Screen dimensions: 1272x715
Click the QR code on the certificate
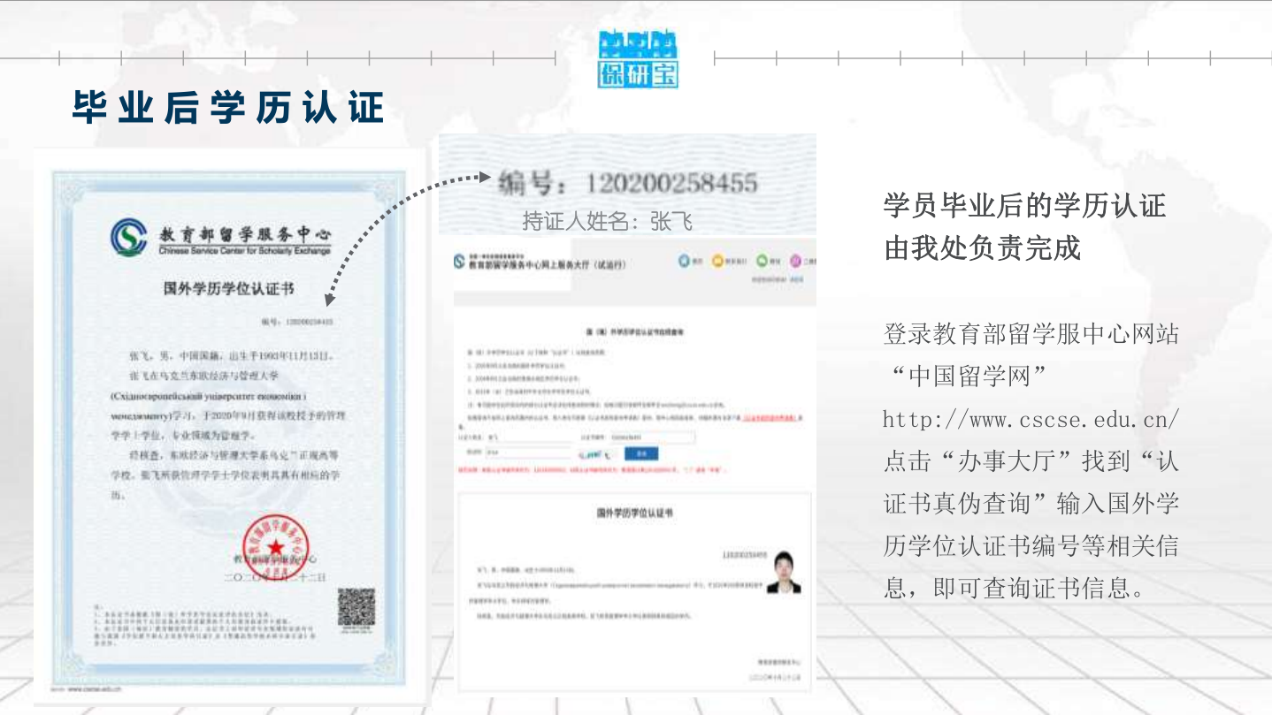[x=356, y=607]
